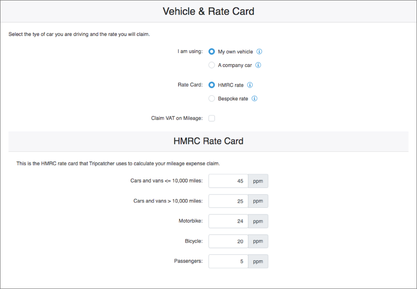Click ppm addon beside Motorbike rate
Screen dimensions: 417x289
click(x=258, y=221)
